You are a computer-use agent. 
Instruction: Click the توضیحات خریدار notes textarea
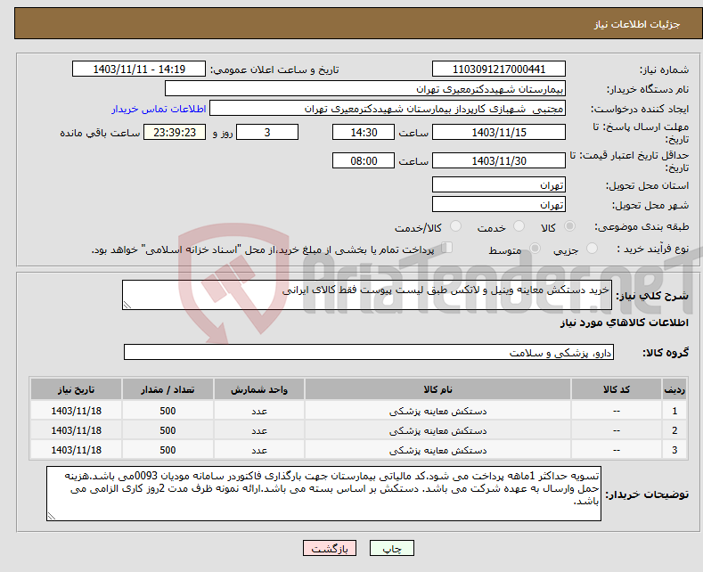point(323,494)
